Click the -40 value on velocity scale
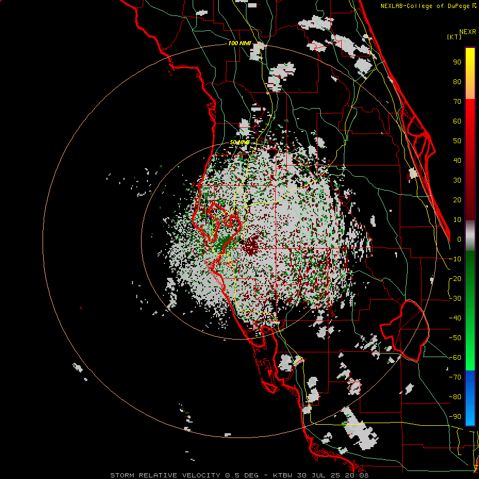Image resolution: width=479 pixels, height=479 pixels. click(x=456, y=318)
